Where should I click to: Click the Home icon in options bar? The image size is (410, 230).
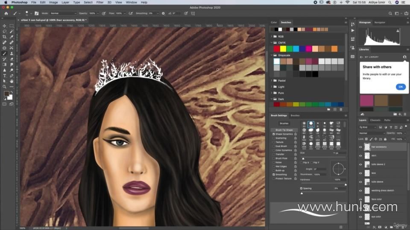6,13
